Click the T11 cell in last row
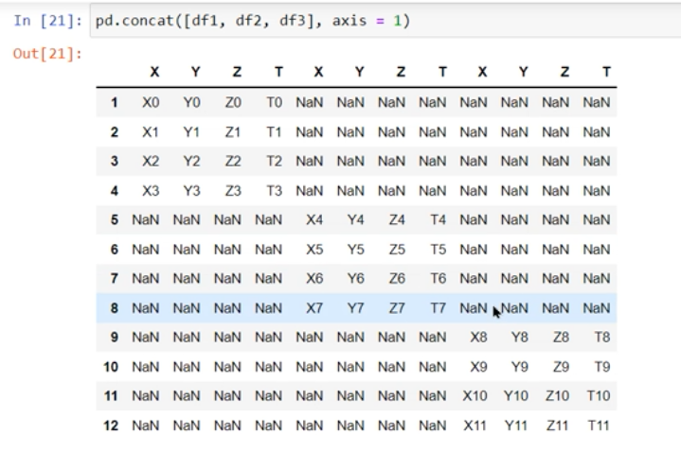The image size is (681, 452). click(600, 426)
